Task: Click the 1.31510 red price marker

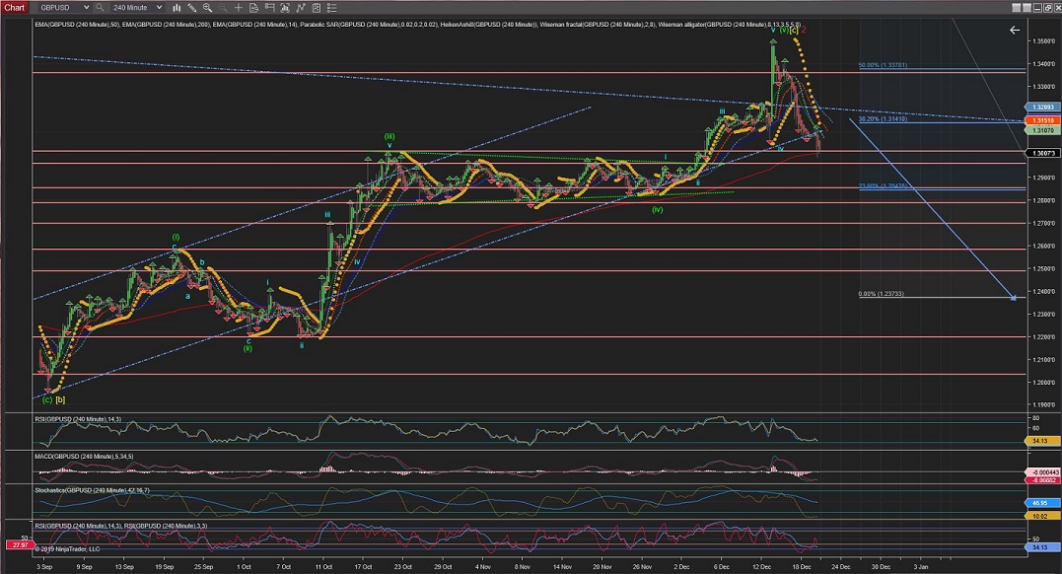Action: pos(1041,118)
